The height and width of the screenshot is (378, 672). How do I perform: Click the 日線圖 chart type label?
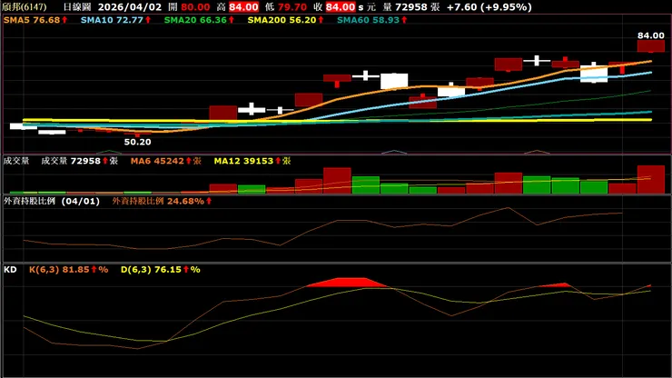click(77, 7)
